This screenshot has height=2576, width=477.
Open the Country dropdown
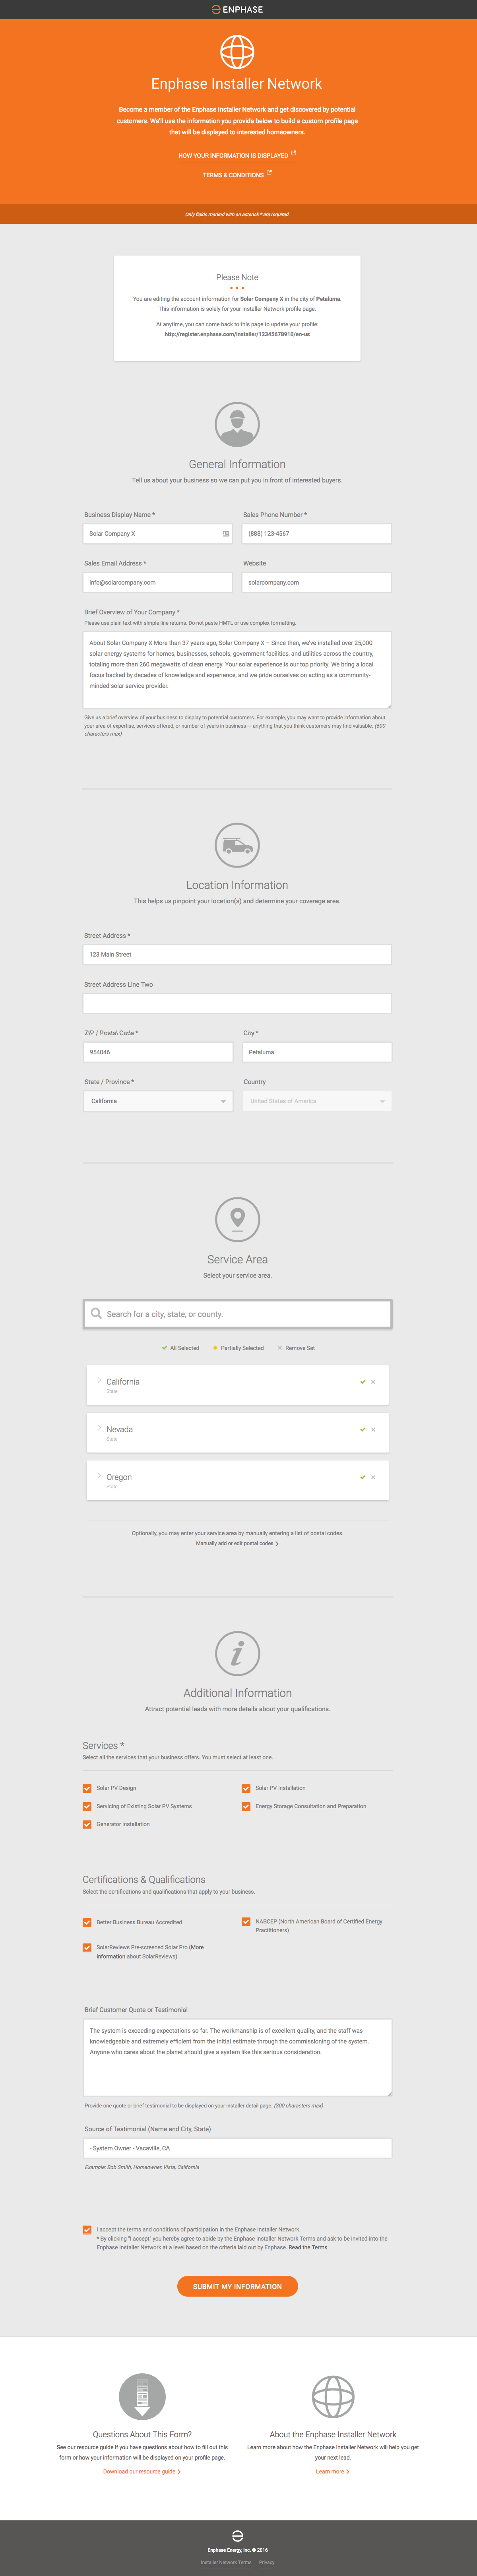[x=317, y=1101]
